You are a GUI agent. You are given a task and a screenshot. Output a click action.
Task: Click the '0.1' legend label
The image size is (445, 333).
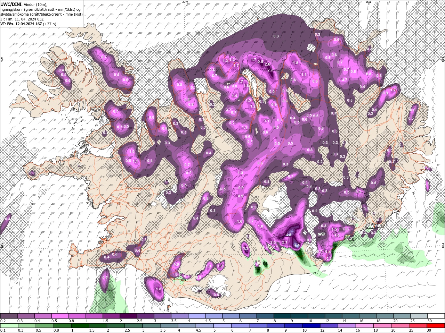click(3, 331)
